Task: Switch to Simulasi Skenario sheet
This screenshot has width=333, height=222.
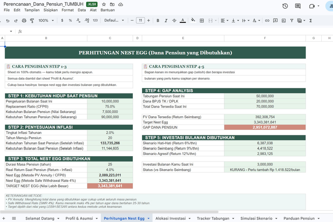Action: (x=256, y=218)
